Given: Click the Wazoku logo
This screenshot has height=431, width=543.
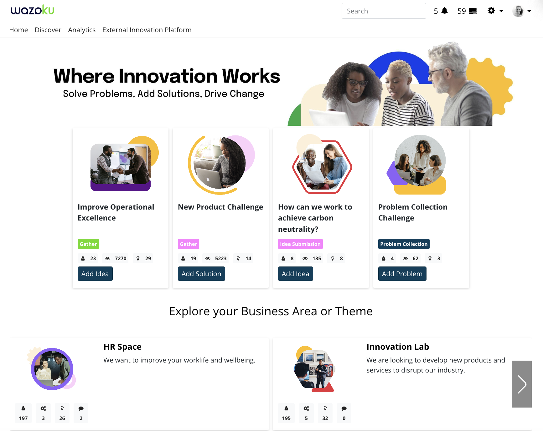Looking at the screenshot, I should point(32,10).
